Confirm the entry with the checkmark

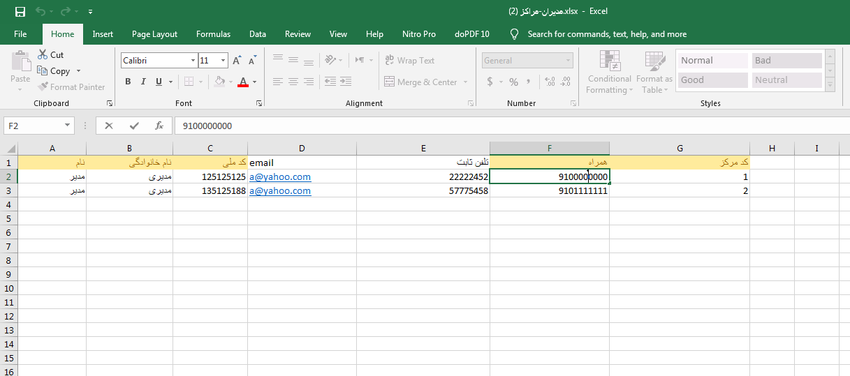pyautogui.click(x=134, y=126)
